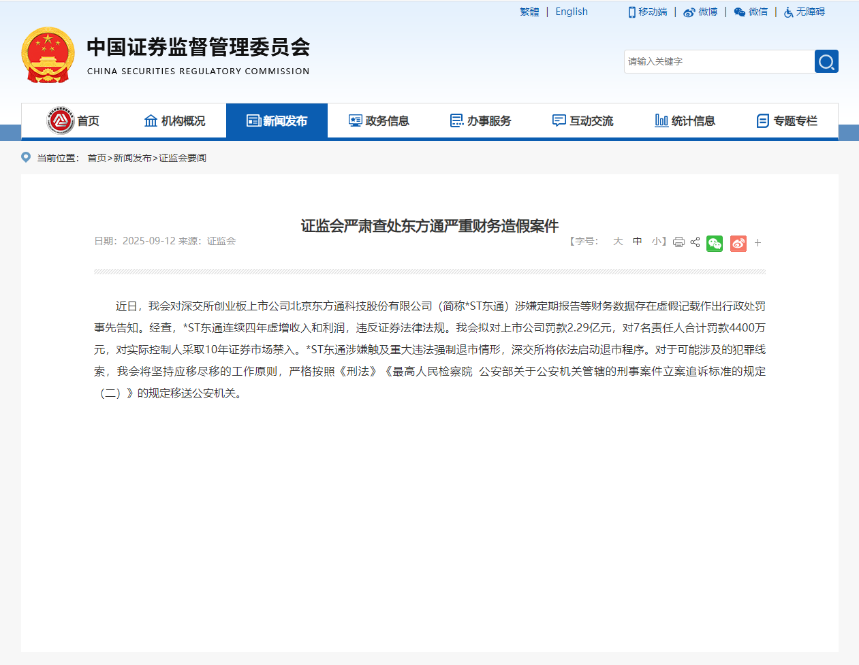The image size is (859, 665).
Task: Click the red round icon beside 首页 tab
Action: point(61,120)
